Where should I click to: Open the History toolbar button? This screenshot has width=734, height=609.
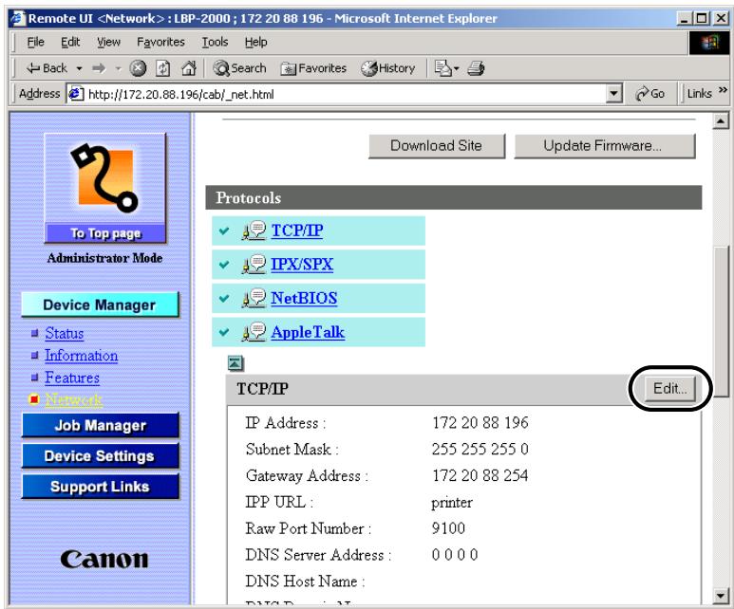[x=388, y=68]
